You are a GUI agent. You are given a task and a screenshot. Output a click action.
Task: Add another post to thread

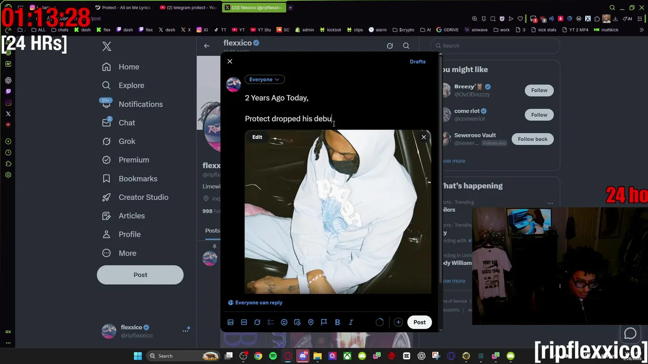coord(398,322)
